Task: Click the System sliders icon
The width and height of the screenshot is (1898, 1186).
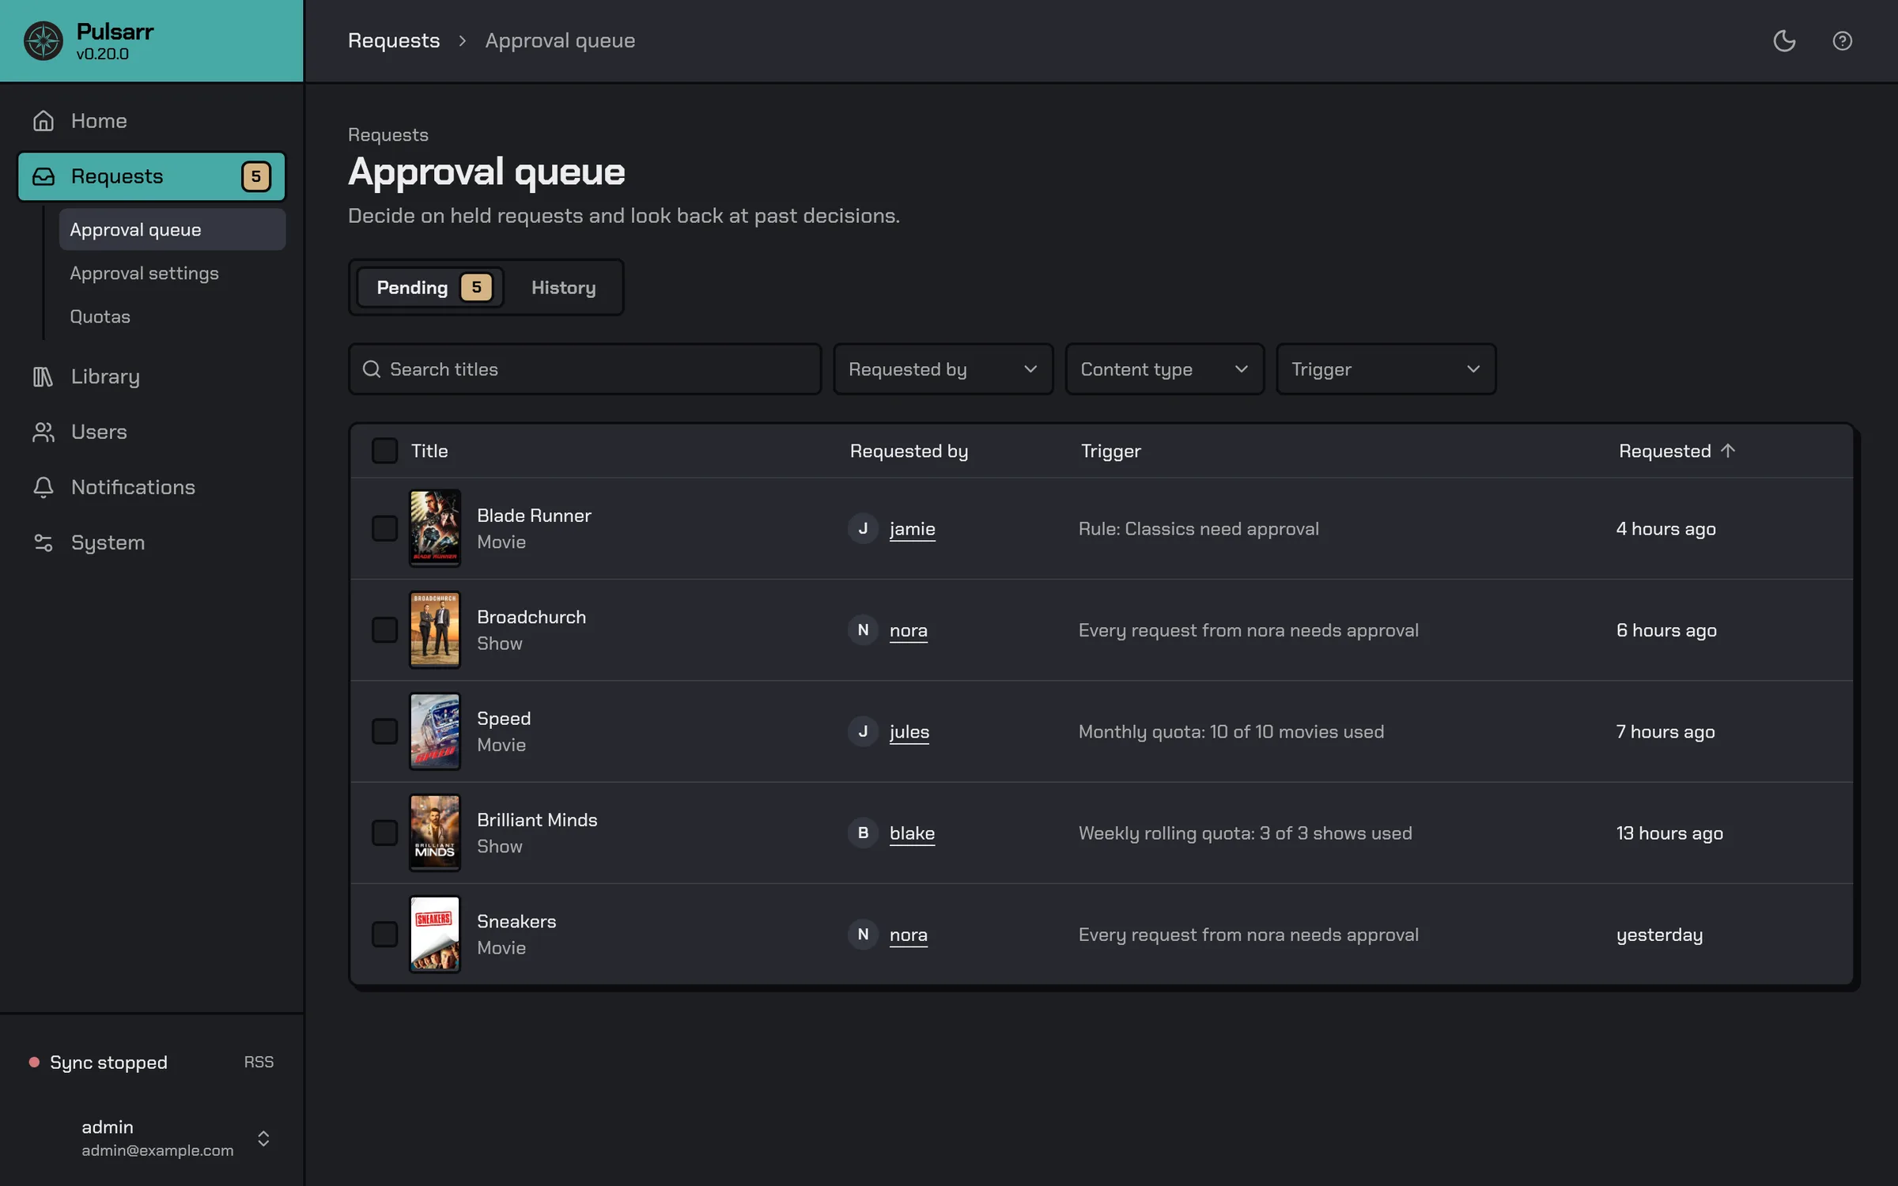Action: click(x=43, y=542)
